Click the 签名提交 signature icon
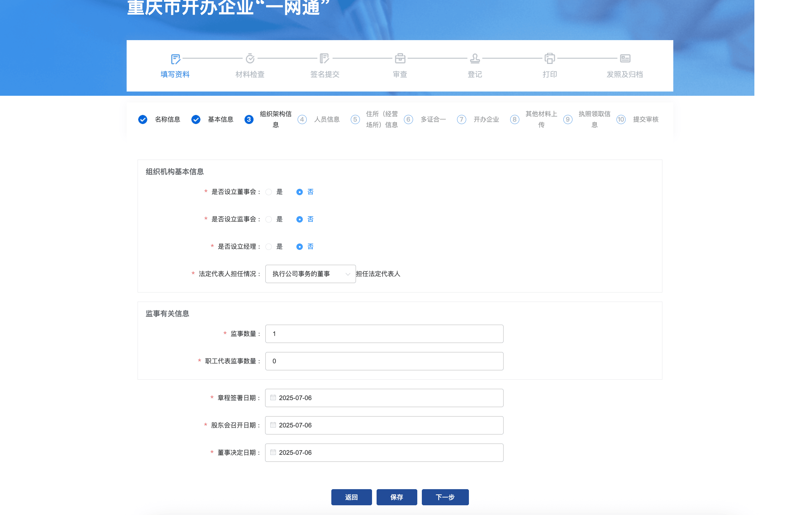This screenshot has height=515, width=789. click(325, 59)
